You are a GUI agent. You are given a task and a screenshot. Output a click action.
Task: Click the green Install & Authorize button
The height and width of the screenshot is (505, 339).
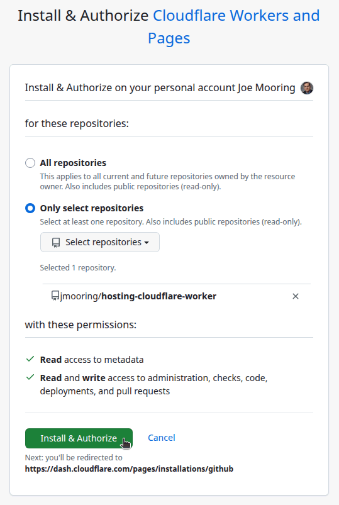tap(79, 438)
